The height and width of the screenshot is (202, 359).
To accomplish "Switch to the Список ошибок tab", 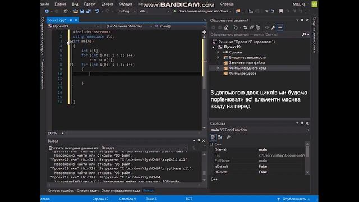I will [x=61, y=191].
